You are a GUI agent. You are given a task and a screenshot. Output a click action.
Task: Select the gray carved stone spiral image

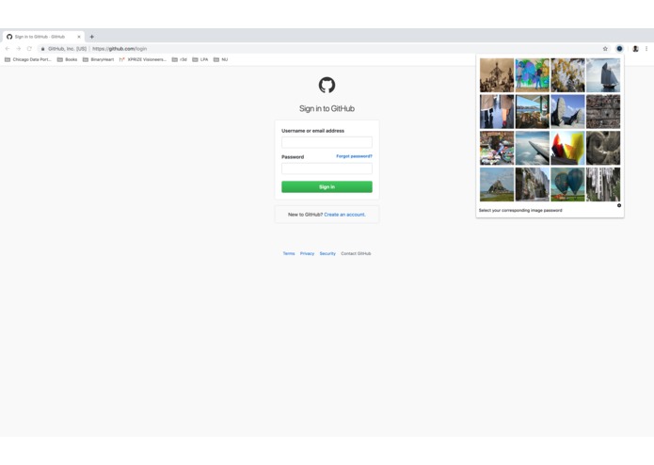(x=603, y=148)
